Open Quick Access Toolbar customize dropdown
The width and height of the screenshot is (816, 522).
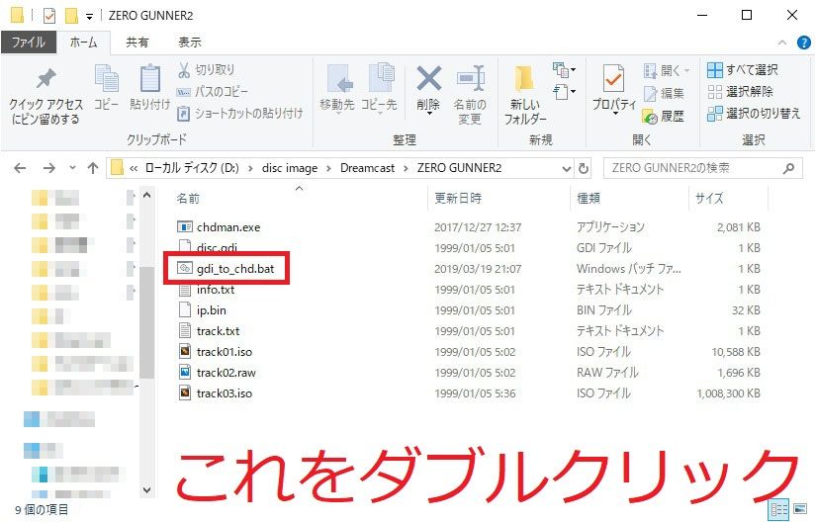(x=89, y=17)
